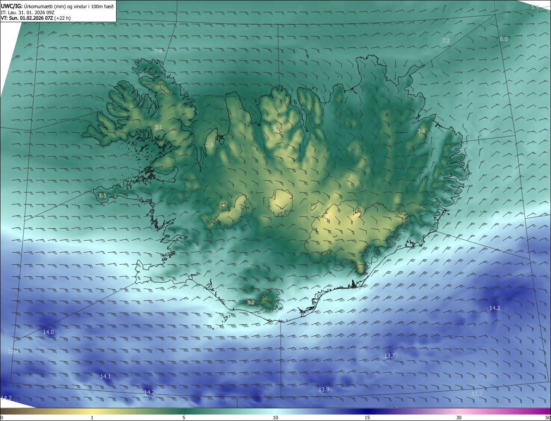Click the 3.2 value near the south coast
This screenshot has width=551, height=421.
(x=251, y=303)
